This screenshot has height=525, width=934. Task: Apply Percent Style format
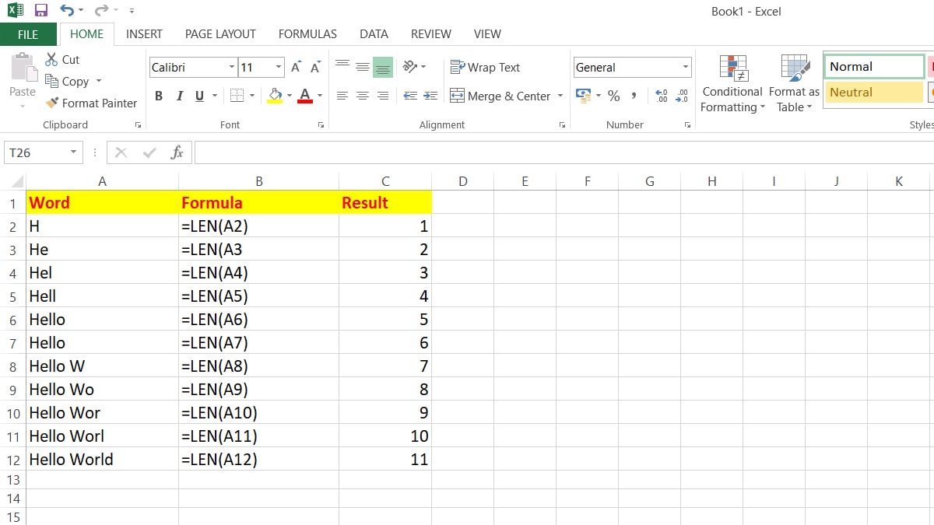614,96
